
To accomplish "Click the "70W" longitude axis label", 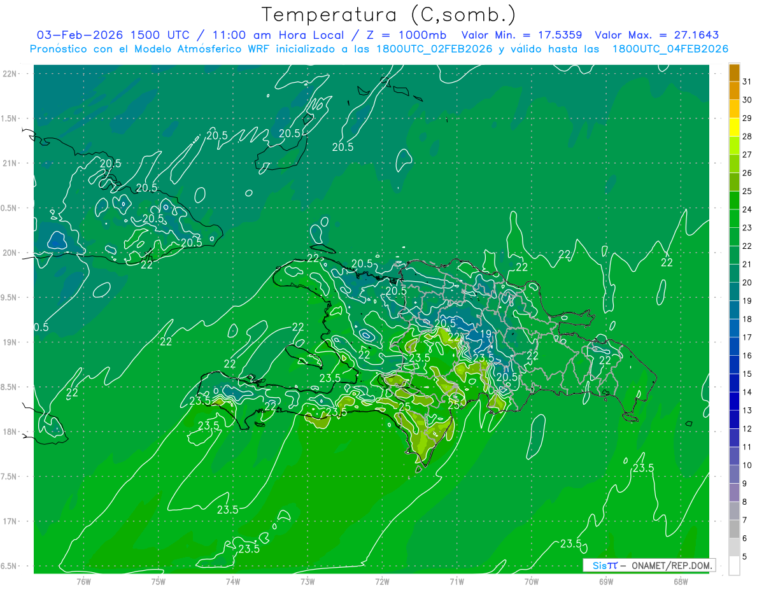I will (532, 582).
